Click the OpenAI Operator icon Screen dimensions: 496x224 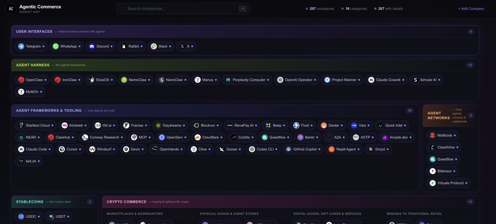280,80
